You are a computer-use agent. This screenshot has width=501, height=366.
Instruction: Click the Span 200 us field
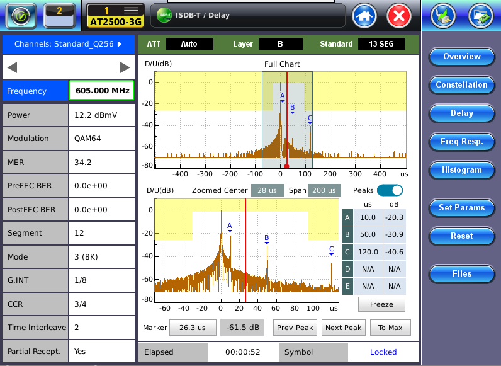point(324,190)
